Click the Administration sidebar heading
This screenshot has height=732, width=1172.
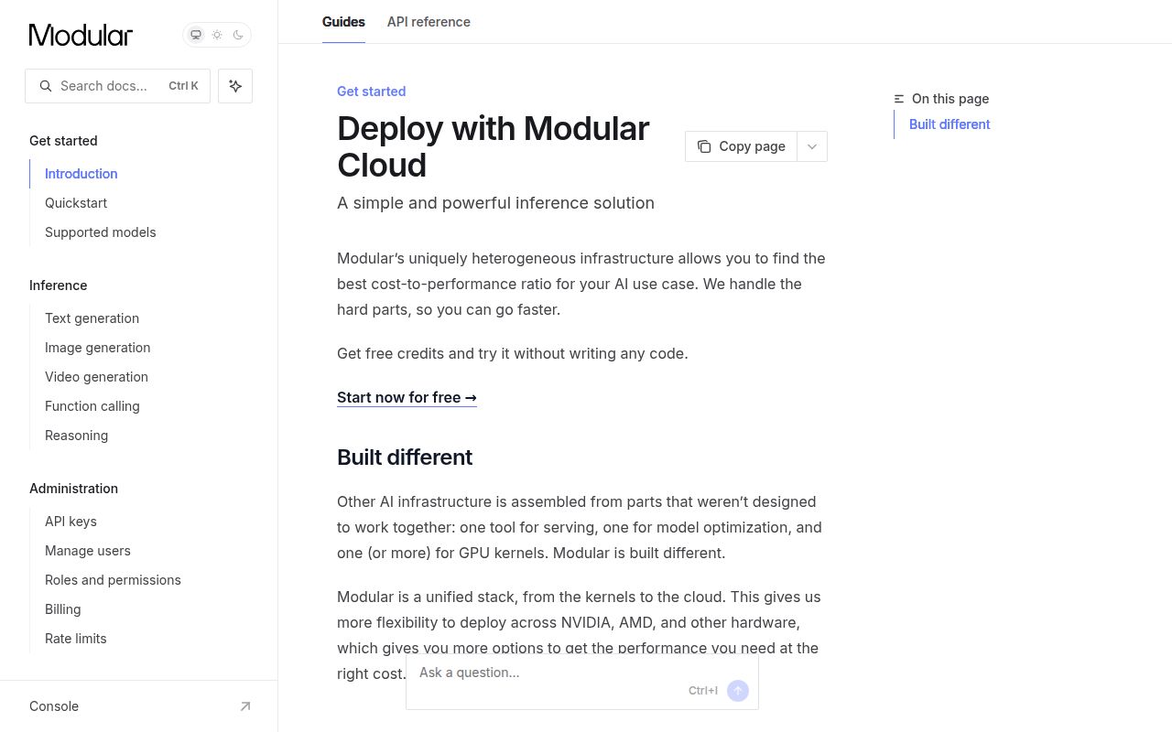[x=74, y=489]
